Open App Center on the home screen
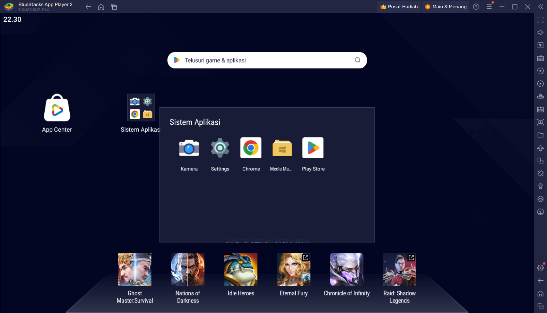The image size is (547, 313). pos(57,108)
